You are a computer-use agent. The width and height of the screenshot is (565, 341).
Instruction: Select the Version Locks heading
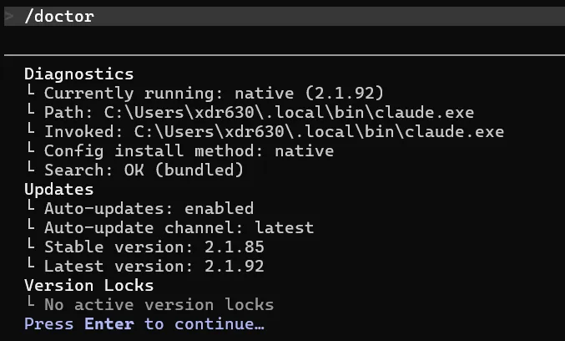click(x=88, y=285)
